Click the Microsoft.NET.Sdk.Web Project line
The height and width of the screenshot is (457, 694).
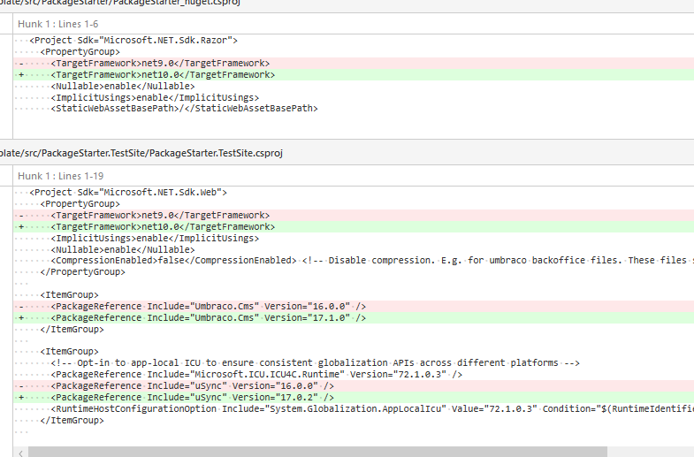tap(129, 192)
